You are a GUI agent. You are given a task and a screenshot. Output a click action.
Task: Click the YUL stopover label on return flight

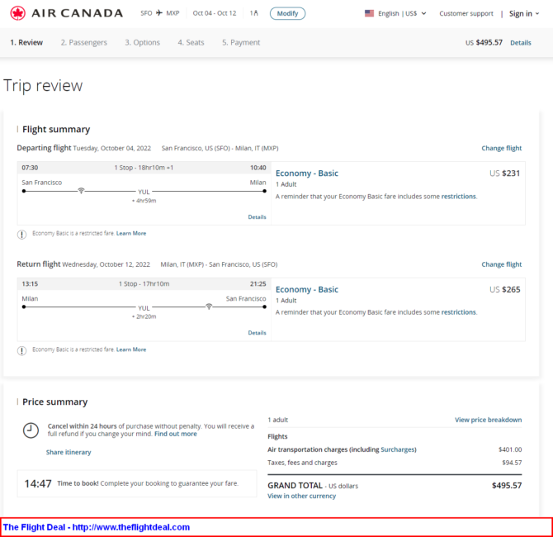(x=144, y=308)
